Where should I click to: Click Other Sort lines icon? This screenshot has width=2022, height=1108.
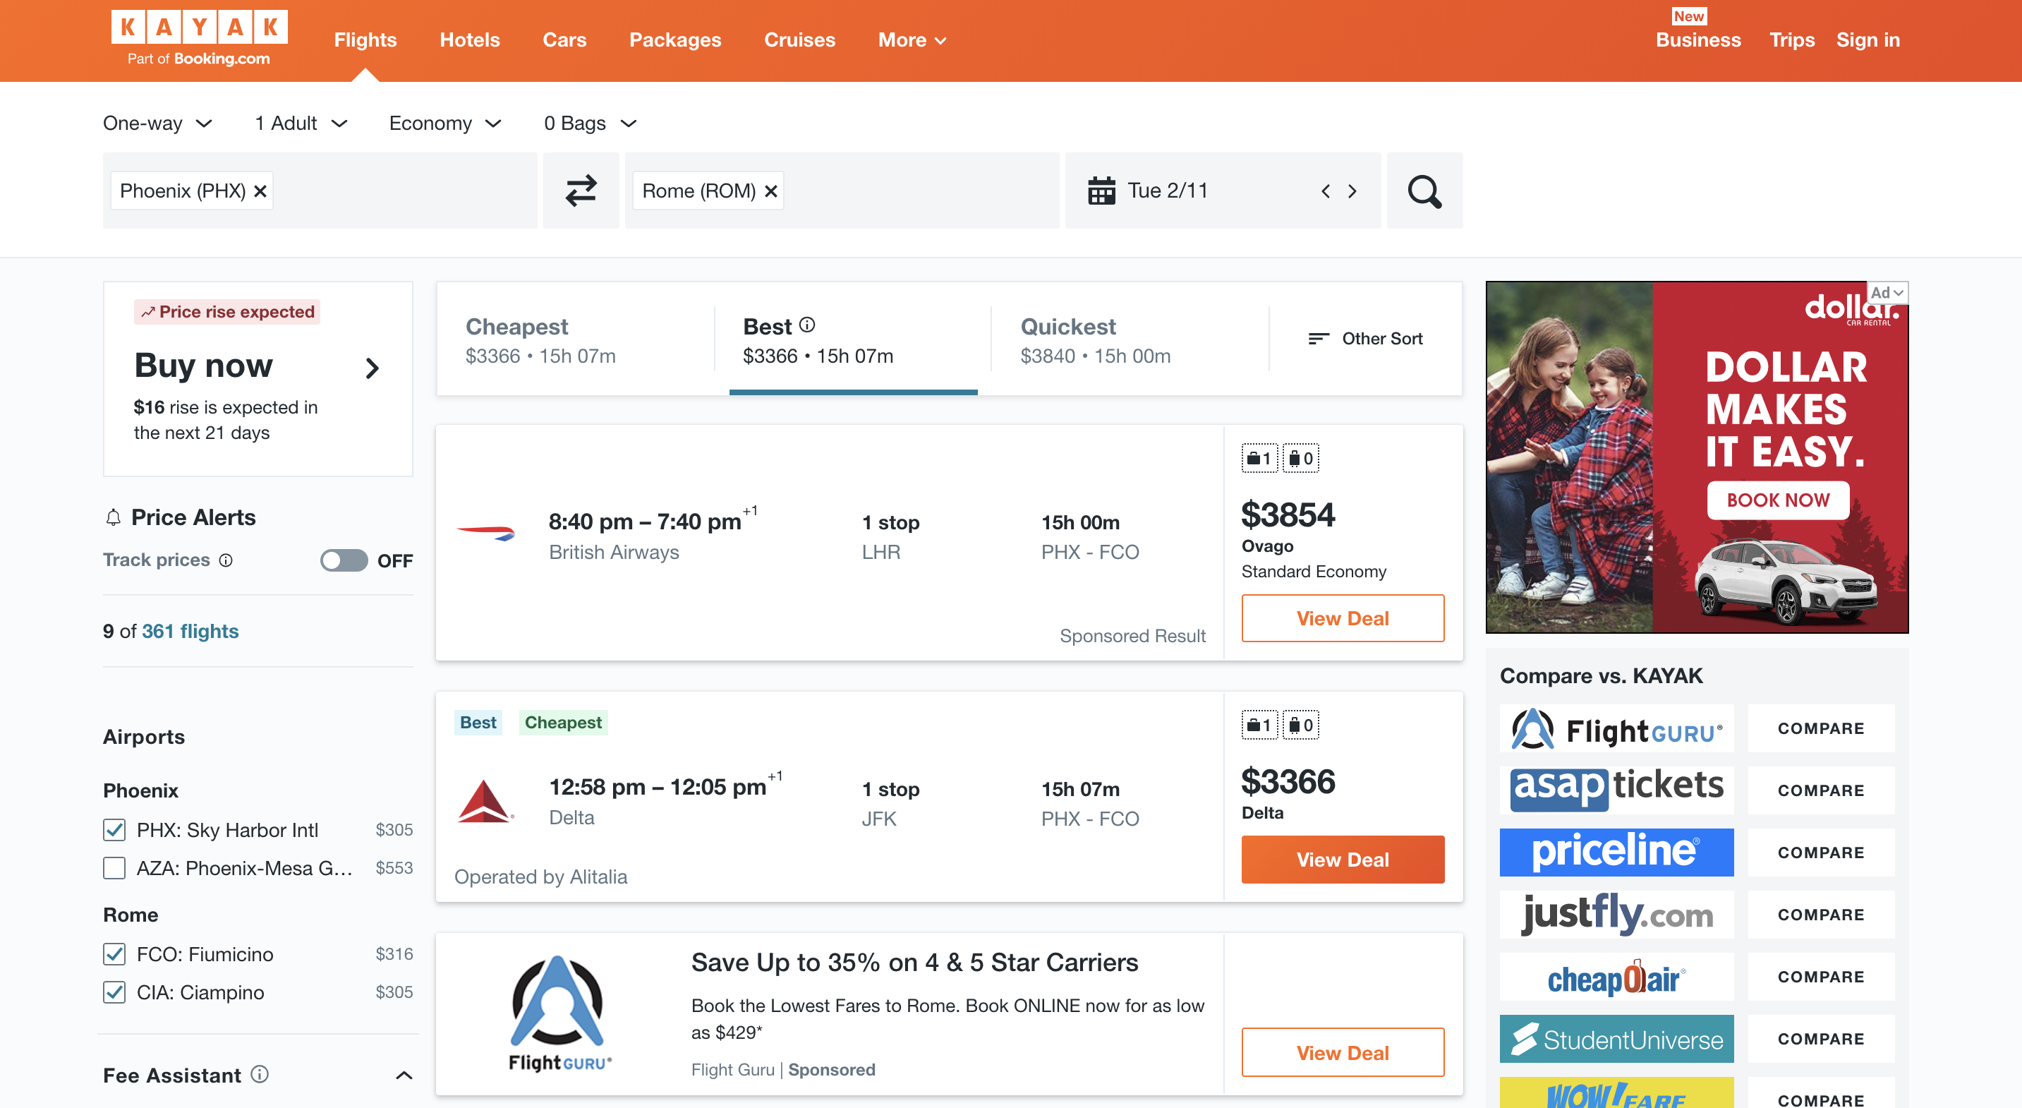(1319, 339)
